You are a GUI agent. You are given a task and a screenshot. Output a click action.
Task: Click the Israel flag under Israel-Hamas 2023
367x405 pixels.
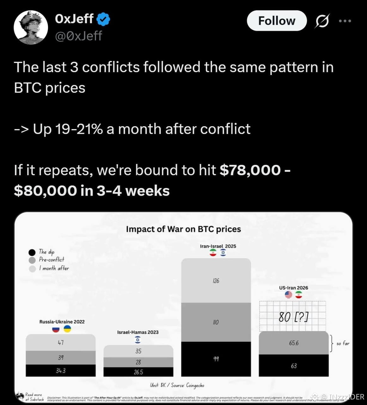(x=138, y=340)
